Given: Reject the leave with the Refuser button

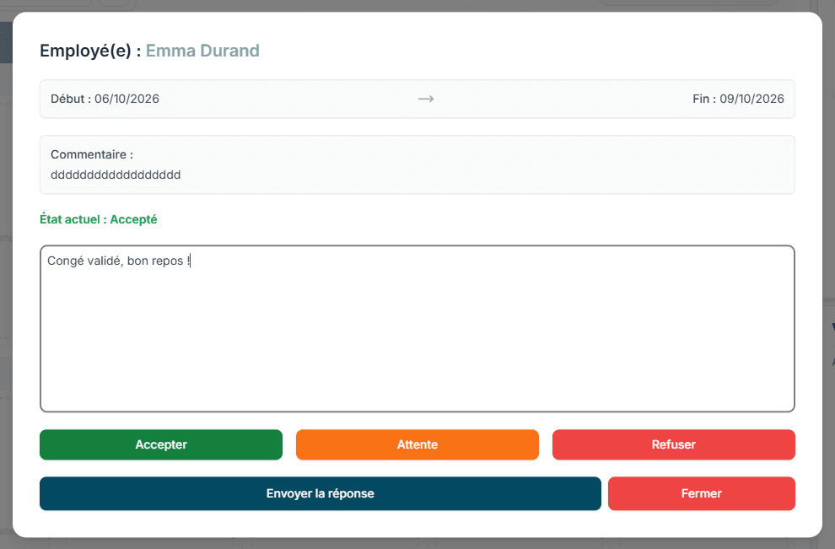Looking at the screenshot, I should coord(674,444).
